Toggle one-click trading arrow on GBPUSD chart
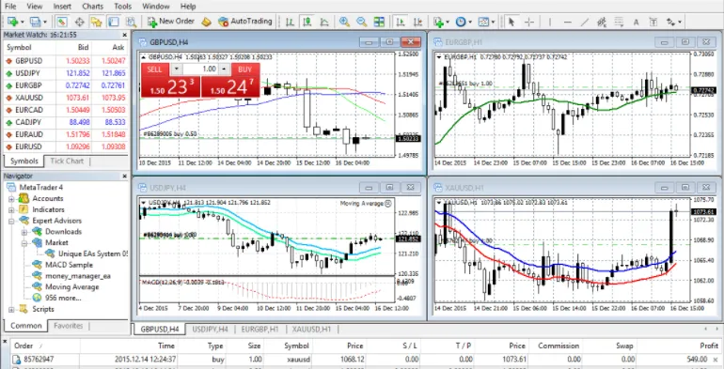Screen dimensions: 724x369 (x=143, y=57)
